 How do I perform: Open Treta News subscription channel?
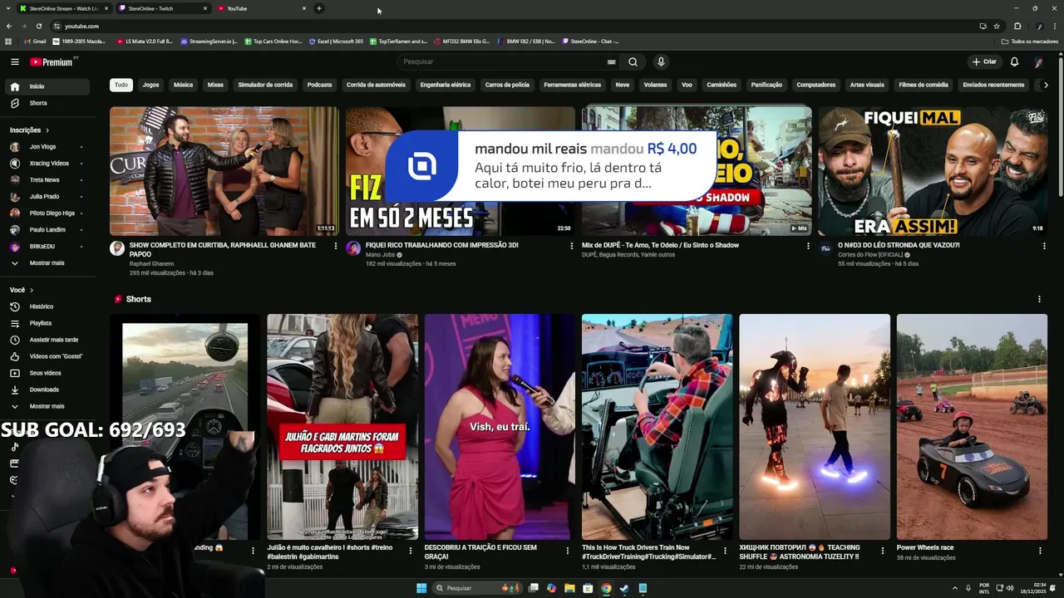[x=47, y=180]
